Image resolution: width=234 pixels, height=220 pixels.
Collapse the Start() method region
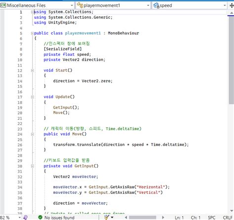pyautogui.click(x=33, y=71)
